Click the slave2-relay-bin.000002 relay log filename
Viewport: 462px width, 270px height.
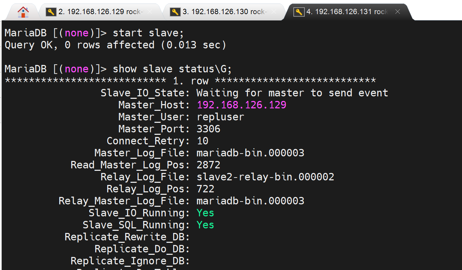click(265, 177)
